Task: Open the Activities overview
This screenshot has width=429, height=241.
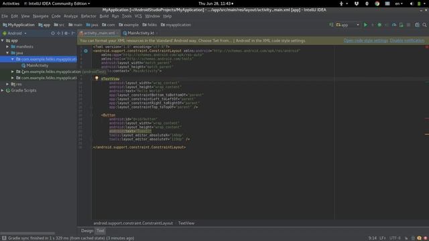Action: pos(11,3)
